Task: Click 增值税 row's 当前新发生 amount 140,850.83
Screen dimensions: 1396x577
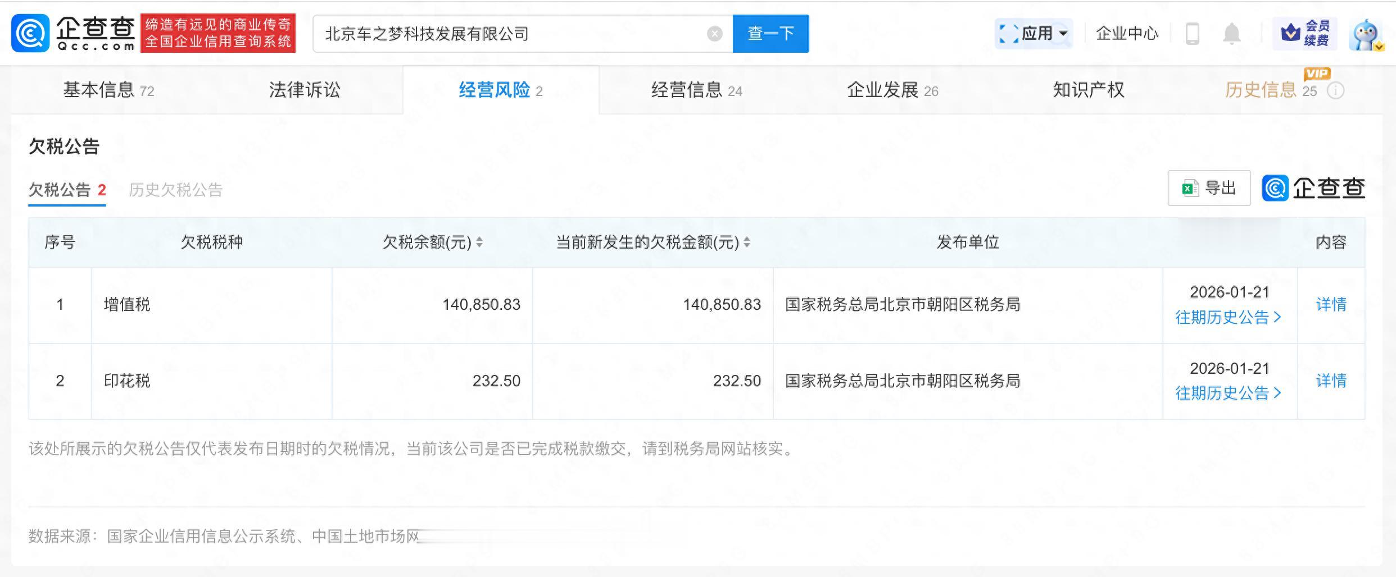Action: pos(722,305)
